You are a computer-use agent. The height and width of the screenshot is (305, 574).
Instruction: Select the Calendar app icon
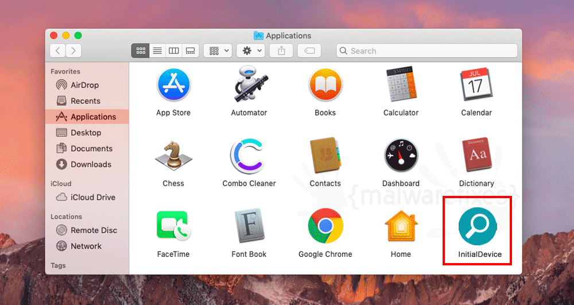pos(476,84)
